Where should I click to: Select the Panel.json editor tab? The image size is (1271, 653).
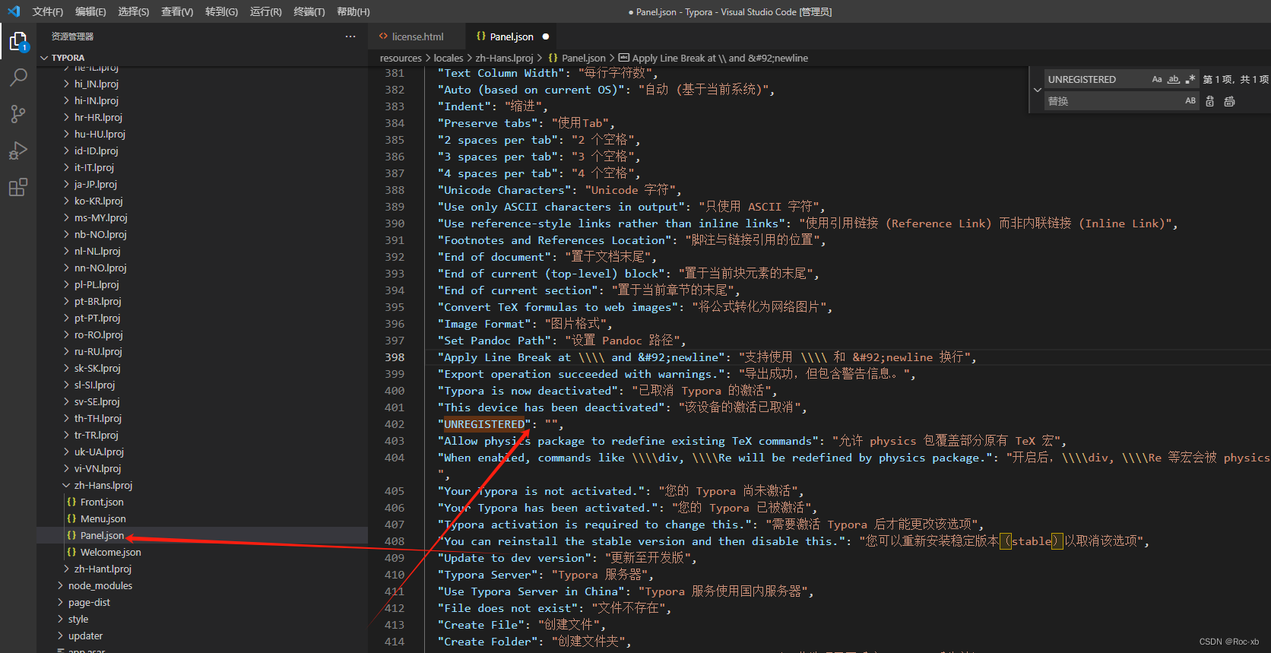(511, 36)
